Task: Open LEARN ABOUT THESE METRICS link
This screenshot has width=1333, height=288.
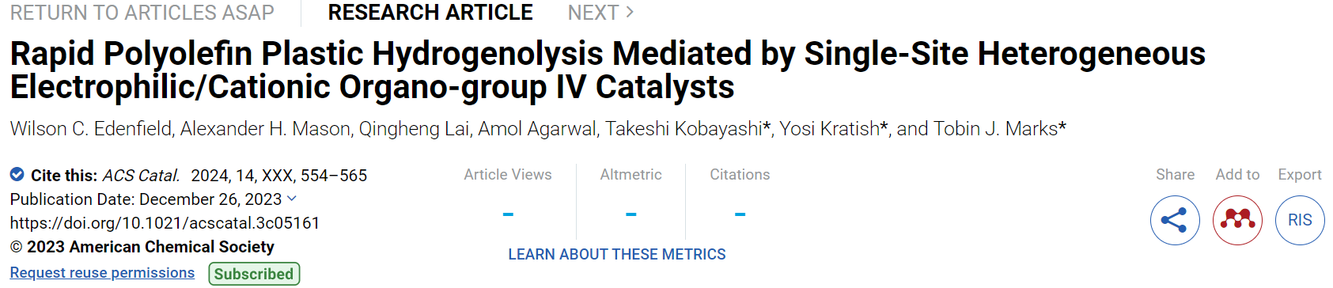Action: click(617, 255)
